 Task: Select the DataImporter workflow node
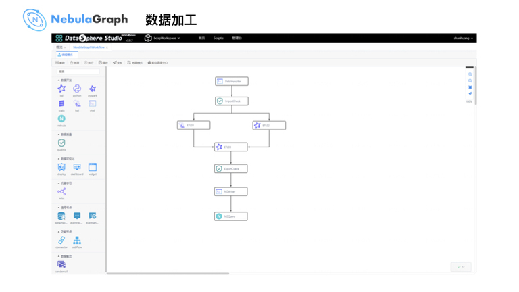point(232,81)
